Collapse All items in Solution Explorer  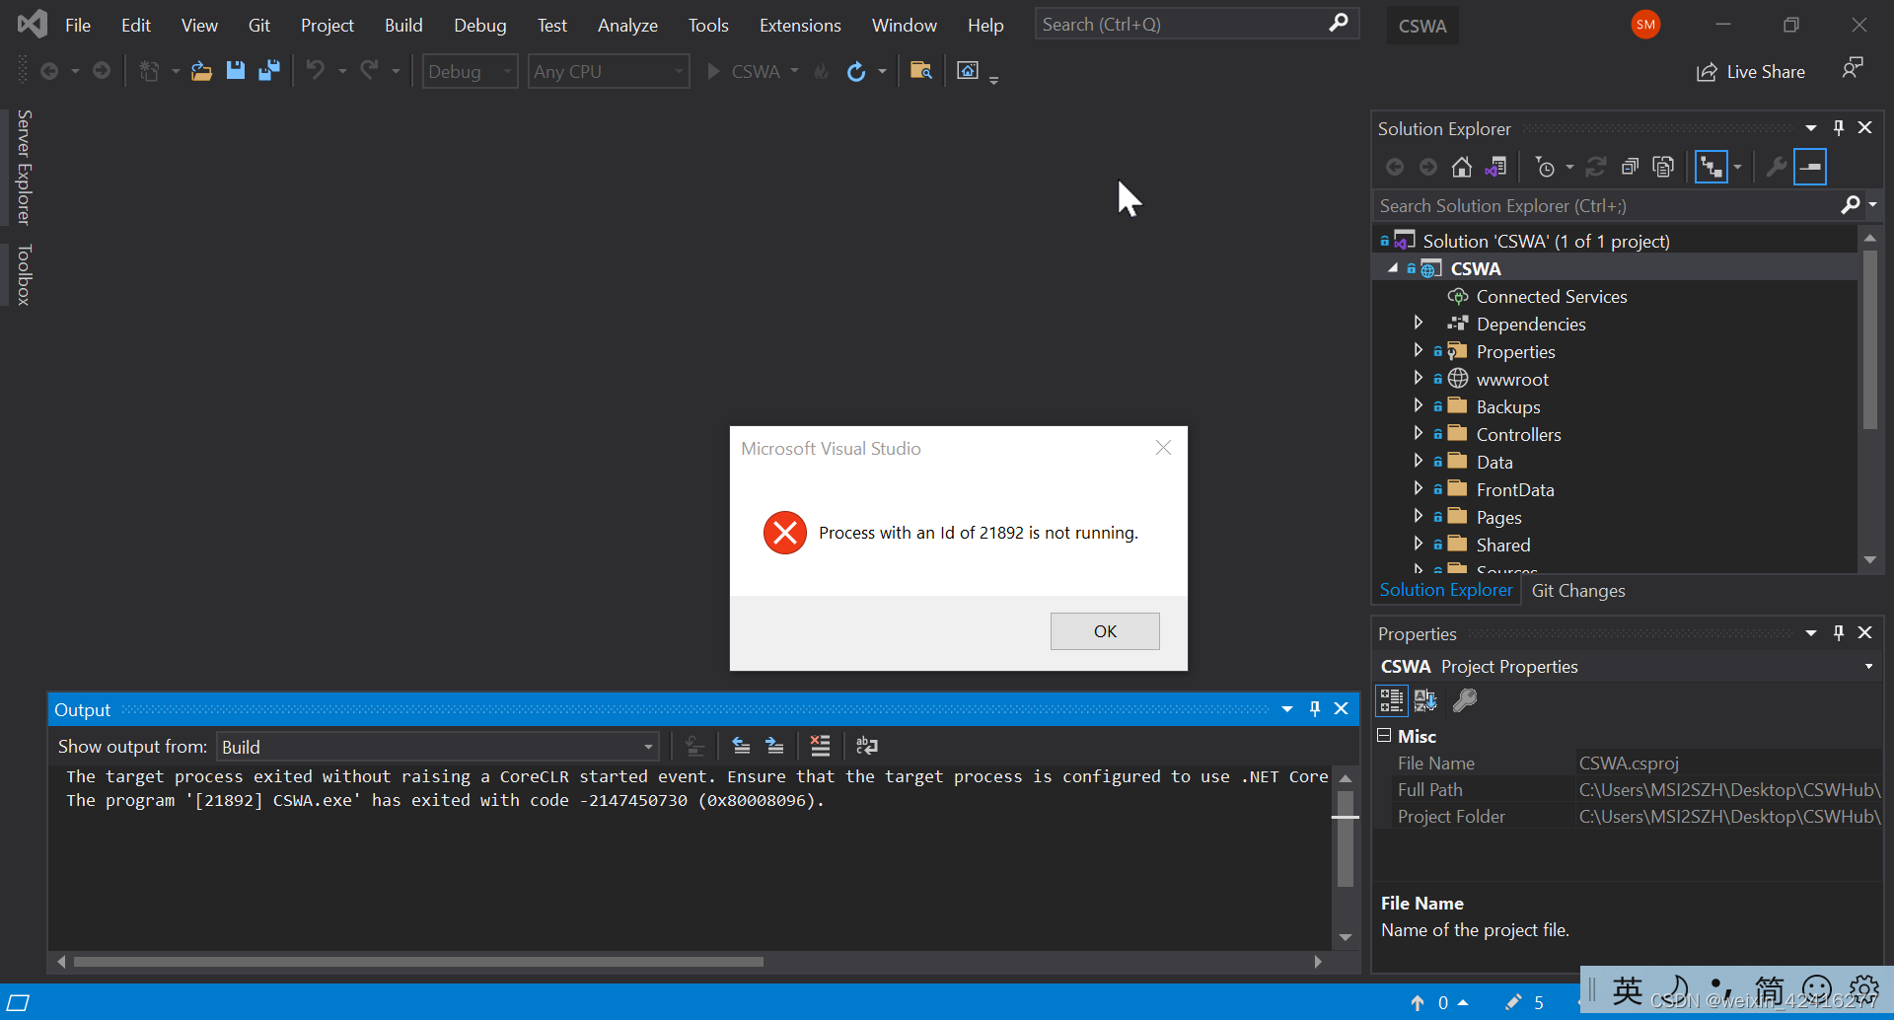[1630, 166]
